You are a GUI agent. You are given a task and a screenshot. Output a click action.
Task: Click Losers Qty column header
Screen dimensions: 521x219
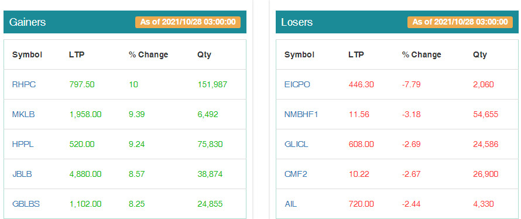click(x=480, y=54)
